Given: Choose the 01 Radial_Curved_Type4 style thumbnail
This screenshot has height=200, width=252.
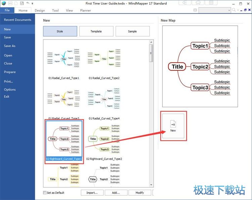Looking at the screenshot, I should (x=104, y=99).
